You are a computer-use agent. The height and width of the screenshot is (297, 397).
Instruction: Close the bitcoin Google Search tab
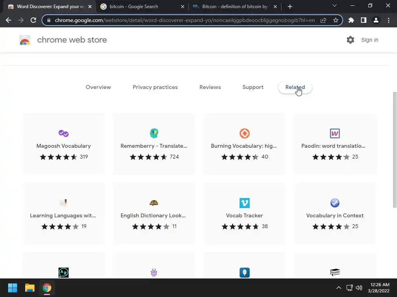[x=183, y=7]
